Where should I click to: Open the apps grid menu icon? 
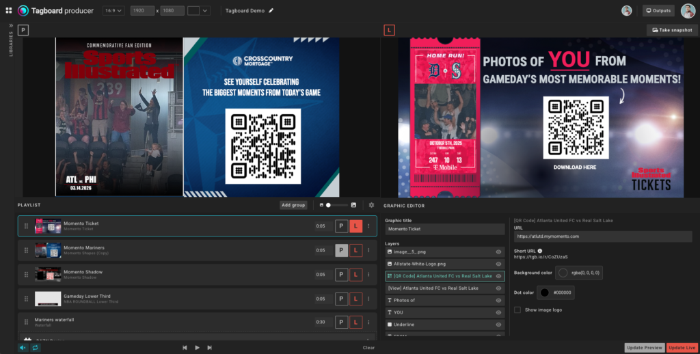tap(8, 10)
